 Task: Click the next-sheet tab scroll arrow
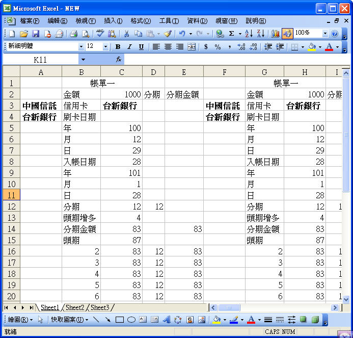[23, 307]
